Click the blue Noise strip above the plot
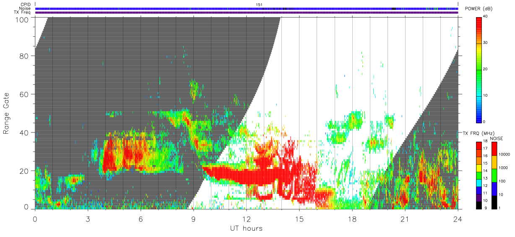This screenshot has width=515, height=237. click(x=247, y=8)
